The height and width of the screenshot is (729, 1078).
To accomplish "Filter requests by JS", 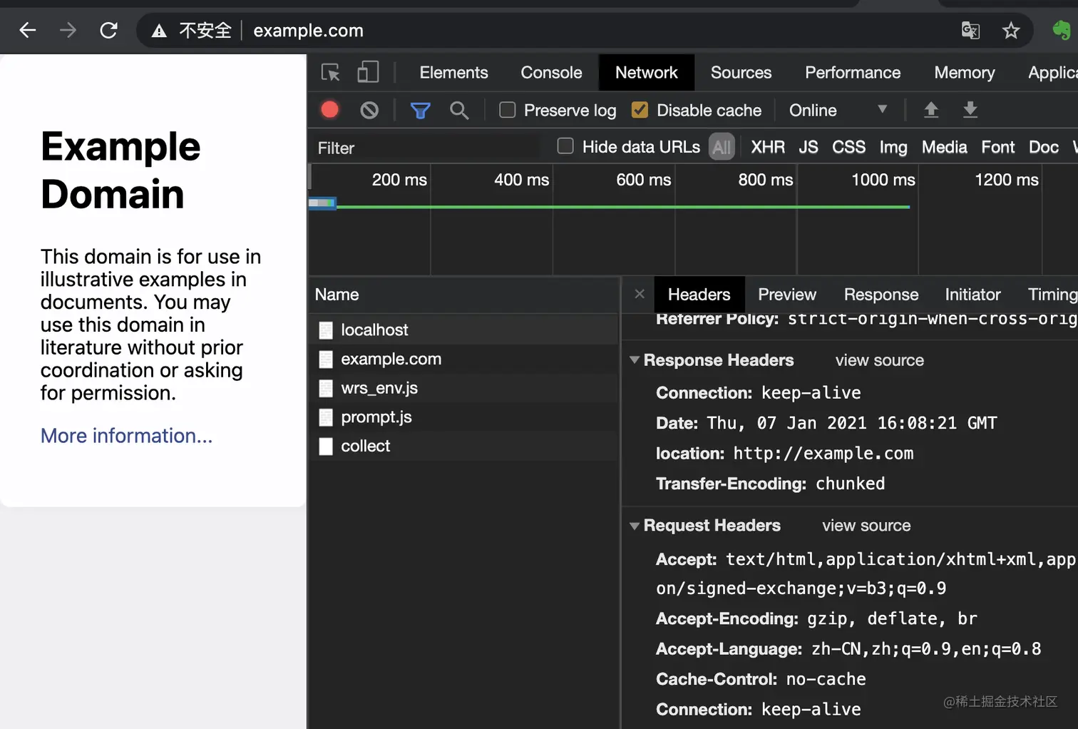I will pyautogui.click(x=808, y=147).
